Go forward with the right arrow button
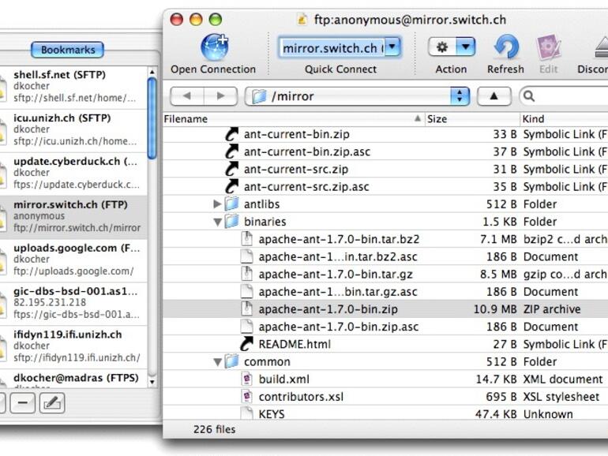This screenshot has height=456, width=608. (x=220, y=96)
